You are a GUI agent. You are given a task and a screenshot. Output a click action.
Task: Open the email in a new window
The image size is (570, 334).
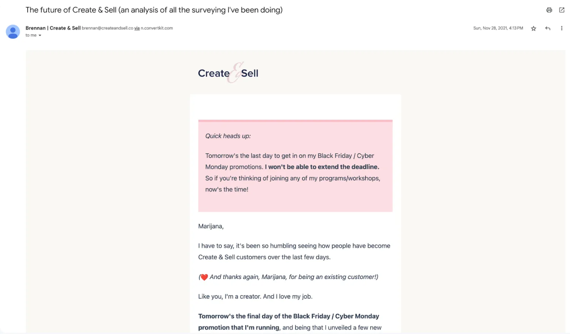[x=562, y=10]
